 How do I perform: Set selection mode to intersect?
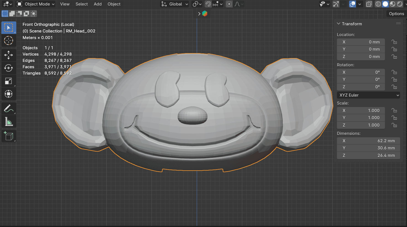pos(33,13)
